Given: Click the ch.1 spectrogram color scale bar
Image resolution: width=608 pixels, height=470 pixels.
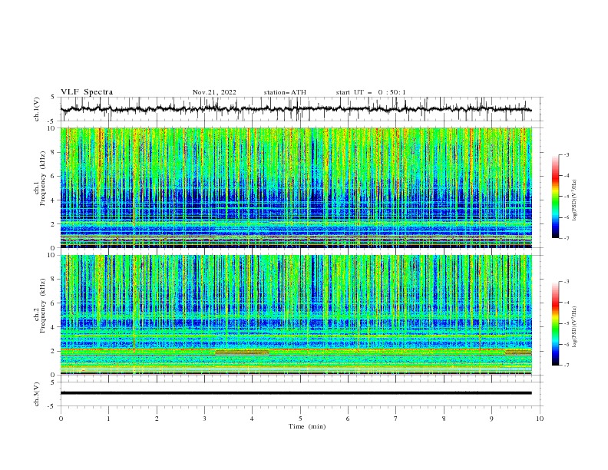Looking at the screenshot, I should click(x=555, y=197).
